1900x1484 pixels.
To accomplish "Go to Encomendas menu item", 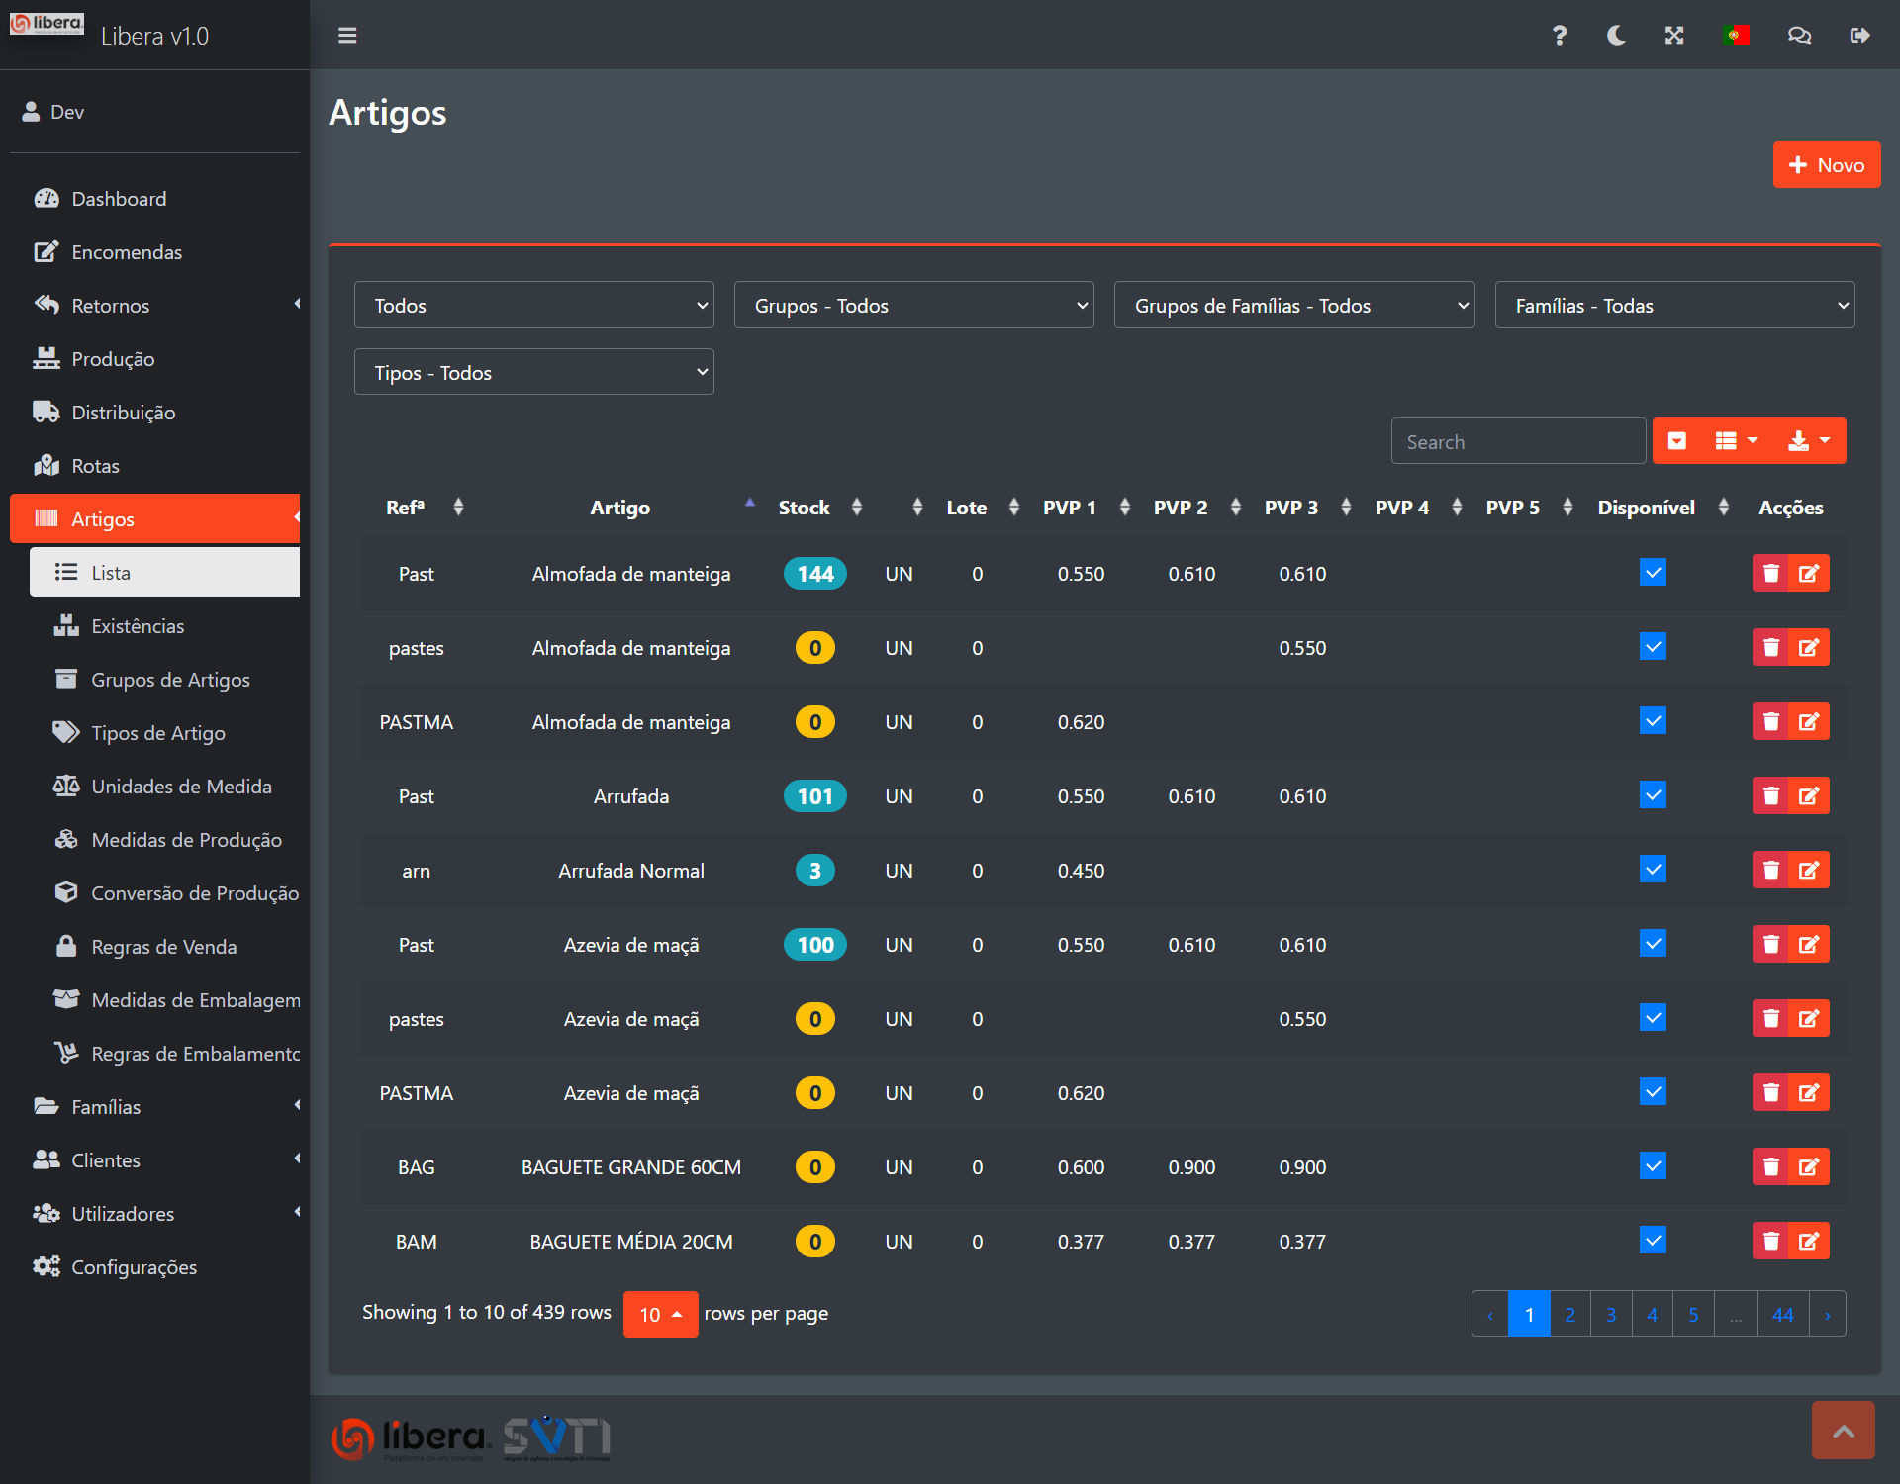I will (127, 252).
